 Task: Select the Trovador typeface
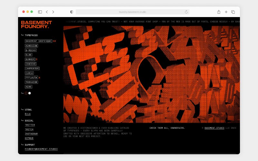click(x=31, y=82)
